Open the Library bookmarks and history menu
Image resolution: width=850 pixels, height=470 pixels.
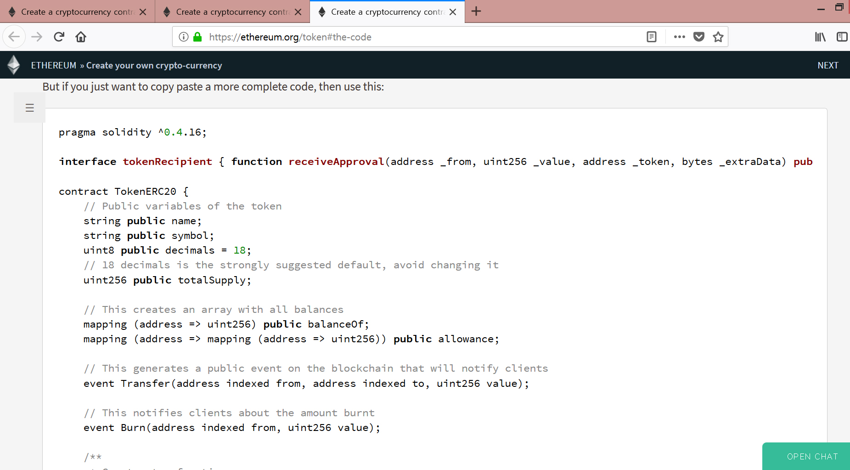point(820,37)
